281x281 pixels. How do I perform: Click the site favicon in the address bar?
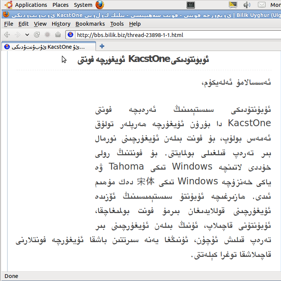70,35
